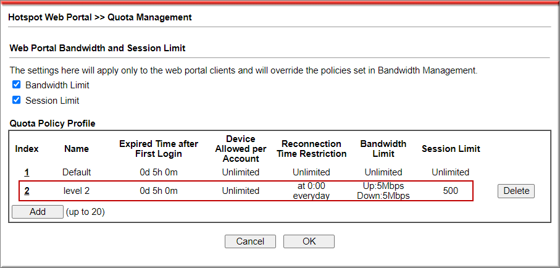Click the Session Limit column header
Image resolution: width=560 pixels, height=268 pixels.
click(451, 149)
